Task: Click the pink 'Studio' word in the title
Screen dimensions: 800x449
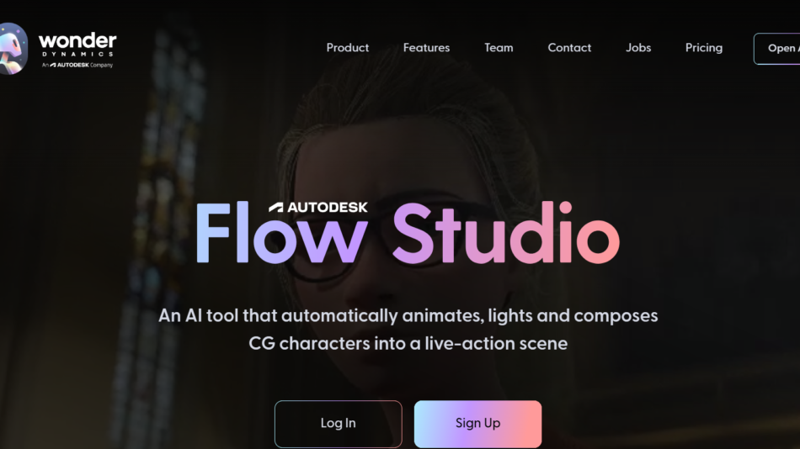Action: (x=505, y=233)
